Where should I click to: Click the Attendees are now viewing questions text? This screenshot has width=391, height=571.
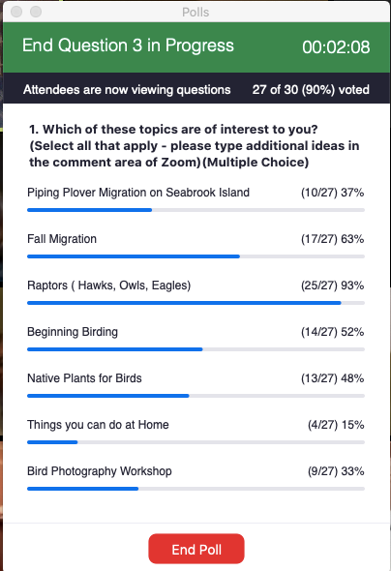[127, 90]
